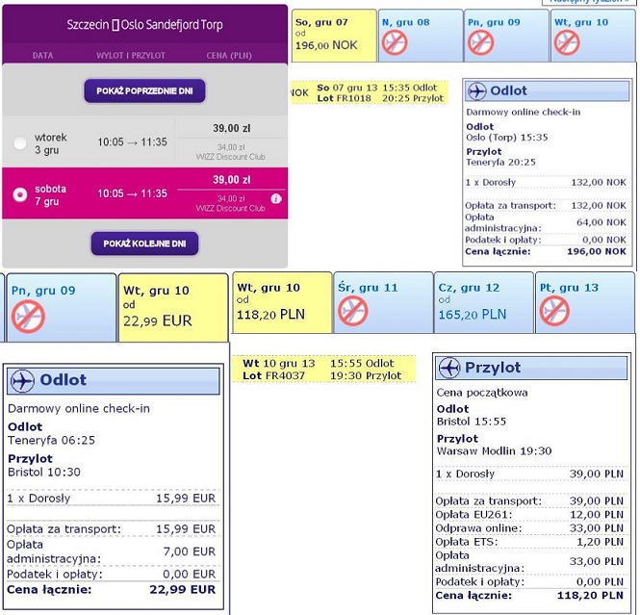Select the Wt, gru 10 tab priced 22,99 EUR

pos(173,307)
